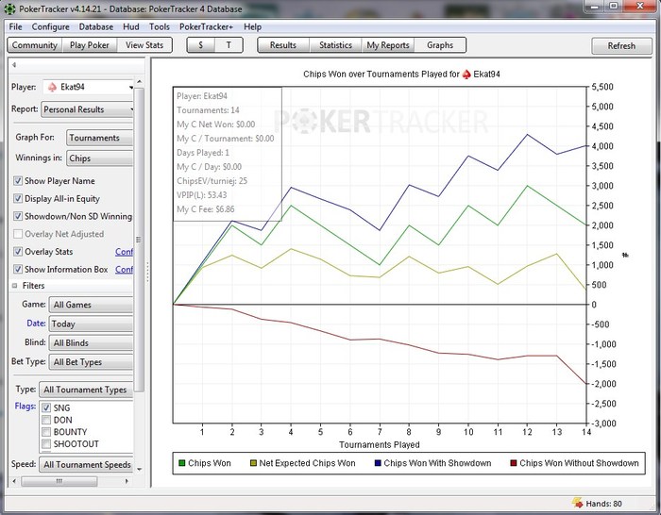Disable Overlay Stats checkbox
This screenshot has height=515, width=661.
[18, 252]
